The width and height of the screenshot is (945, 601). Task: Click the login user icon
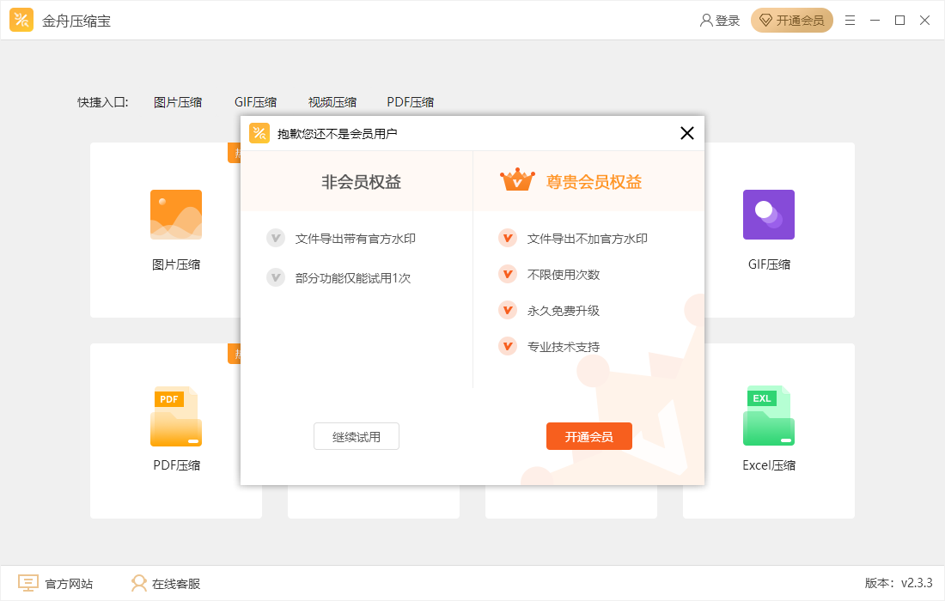pyautogui.click(x=706, y=21)
